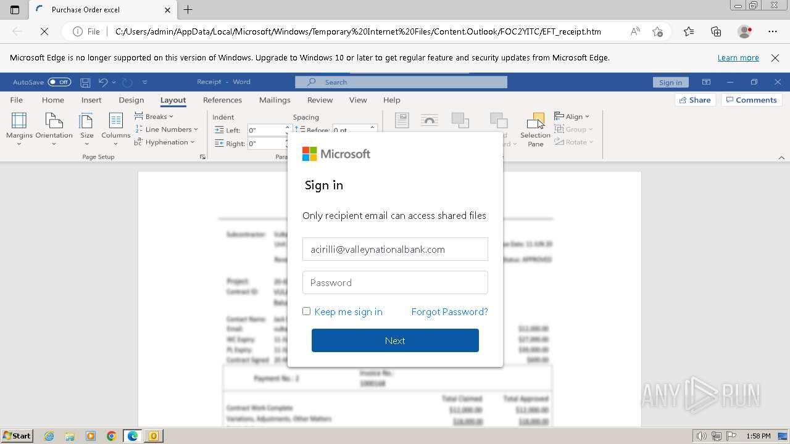Image resolution: width=790 pixels, height=444 pixels.
Task: Click the address bar showing EFT_receipt.htm
Action: [x=358, y=31]
